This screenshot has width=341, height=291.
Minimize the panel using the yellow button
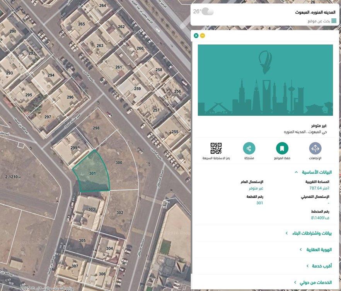click(x=203, y=36)
